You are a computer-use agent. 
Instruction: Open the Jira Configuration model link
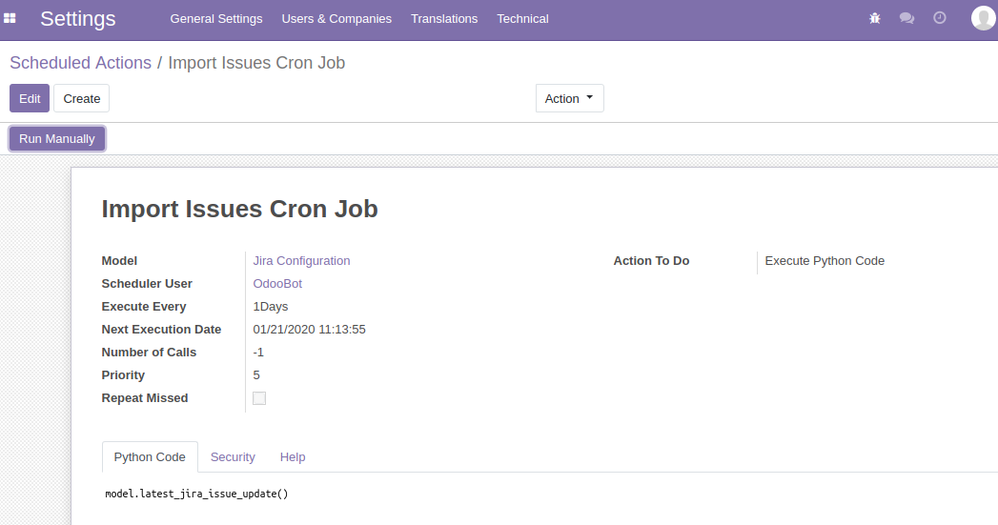(x=301, y=261)
